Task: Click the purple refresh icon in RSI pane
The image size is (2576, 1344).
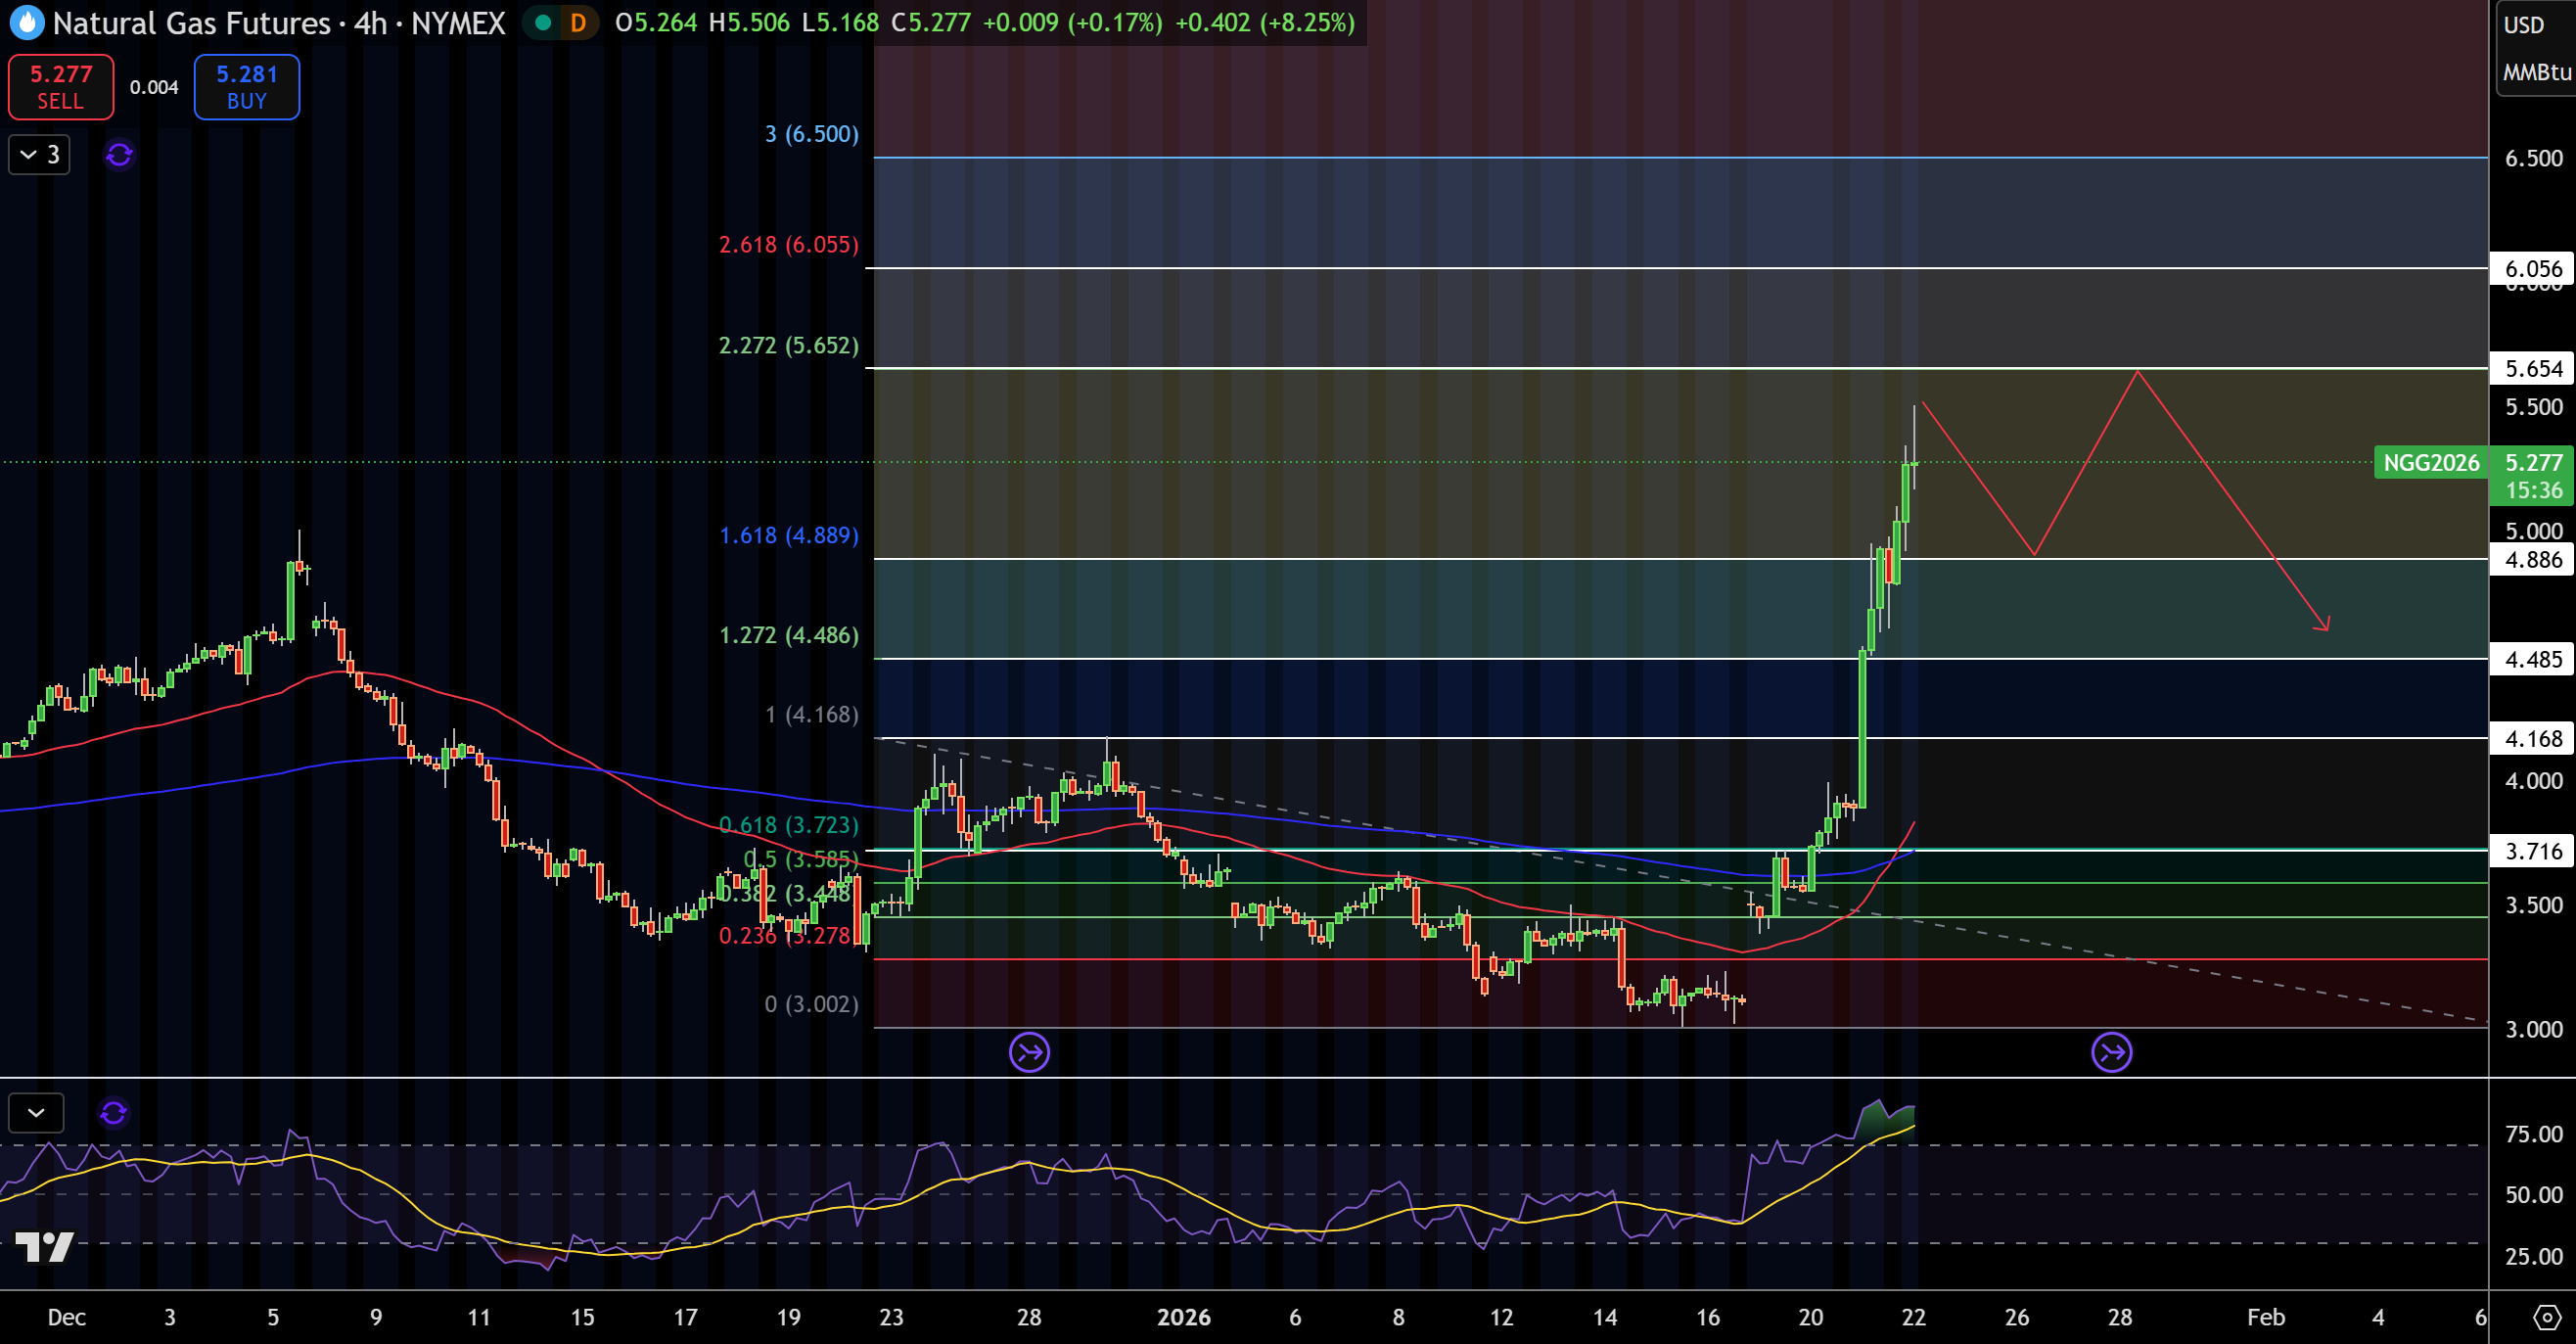Action: click(113, 1112)
